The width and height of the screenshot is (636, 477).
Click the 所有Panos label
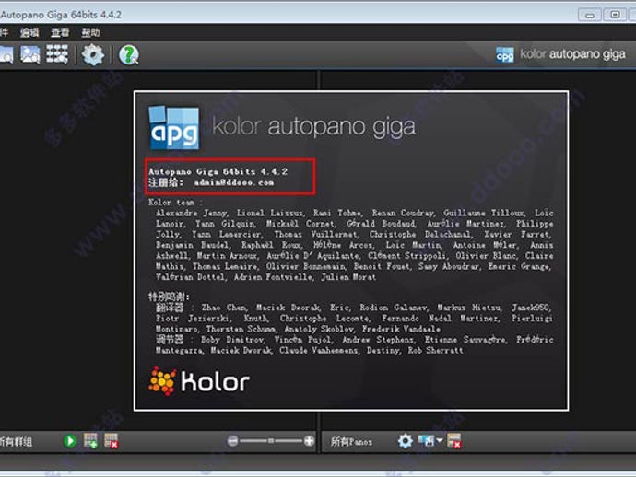click(x=352, y=442)
